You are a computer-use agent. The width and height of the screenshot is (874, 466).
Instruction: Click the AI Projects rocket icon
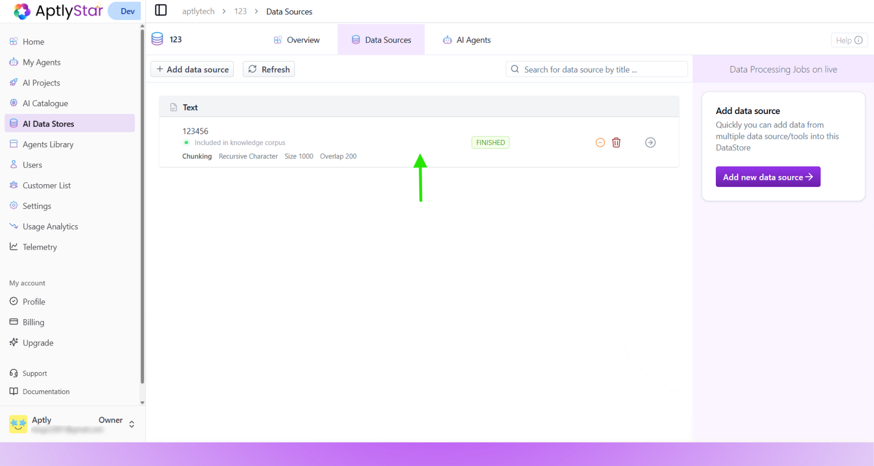click(x=14, y=82)
